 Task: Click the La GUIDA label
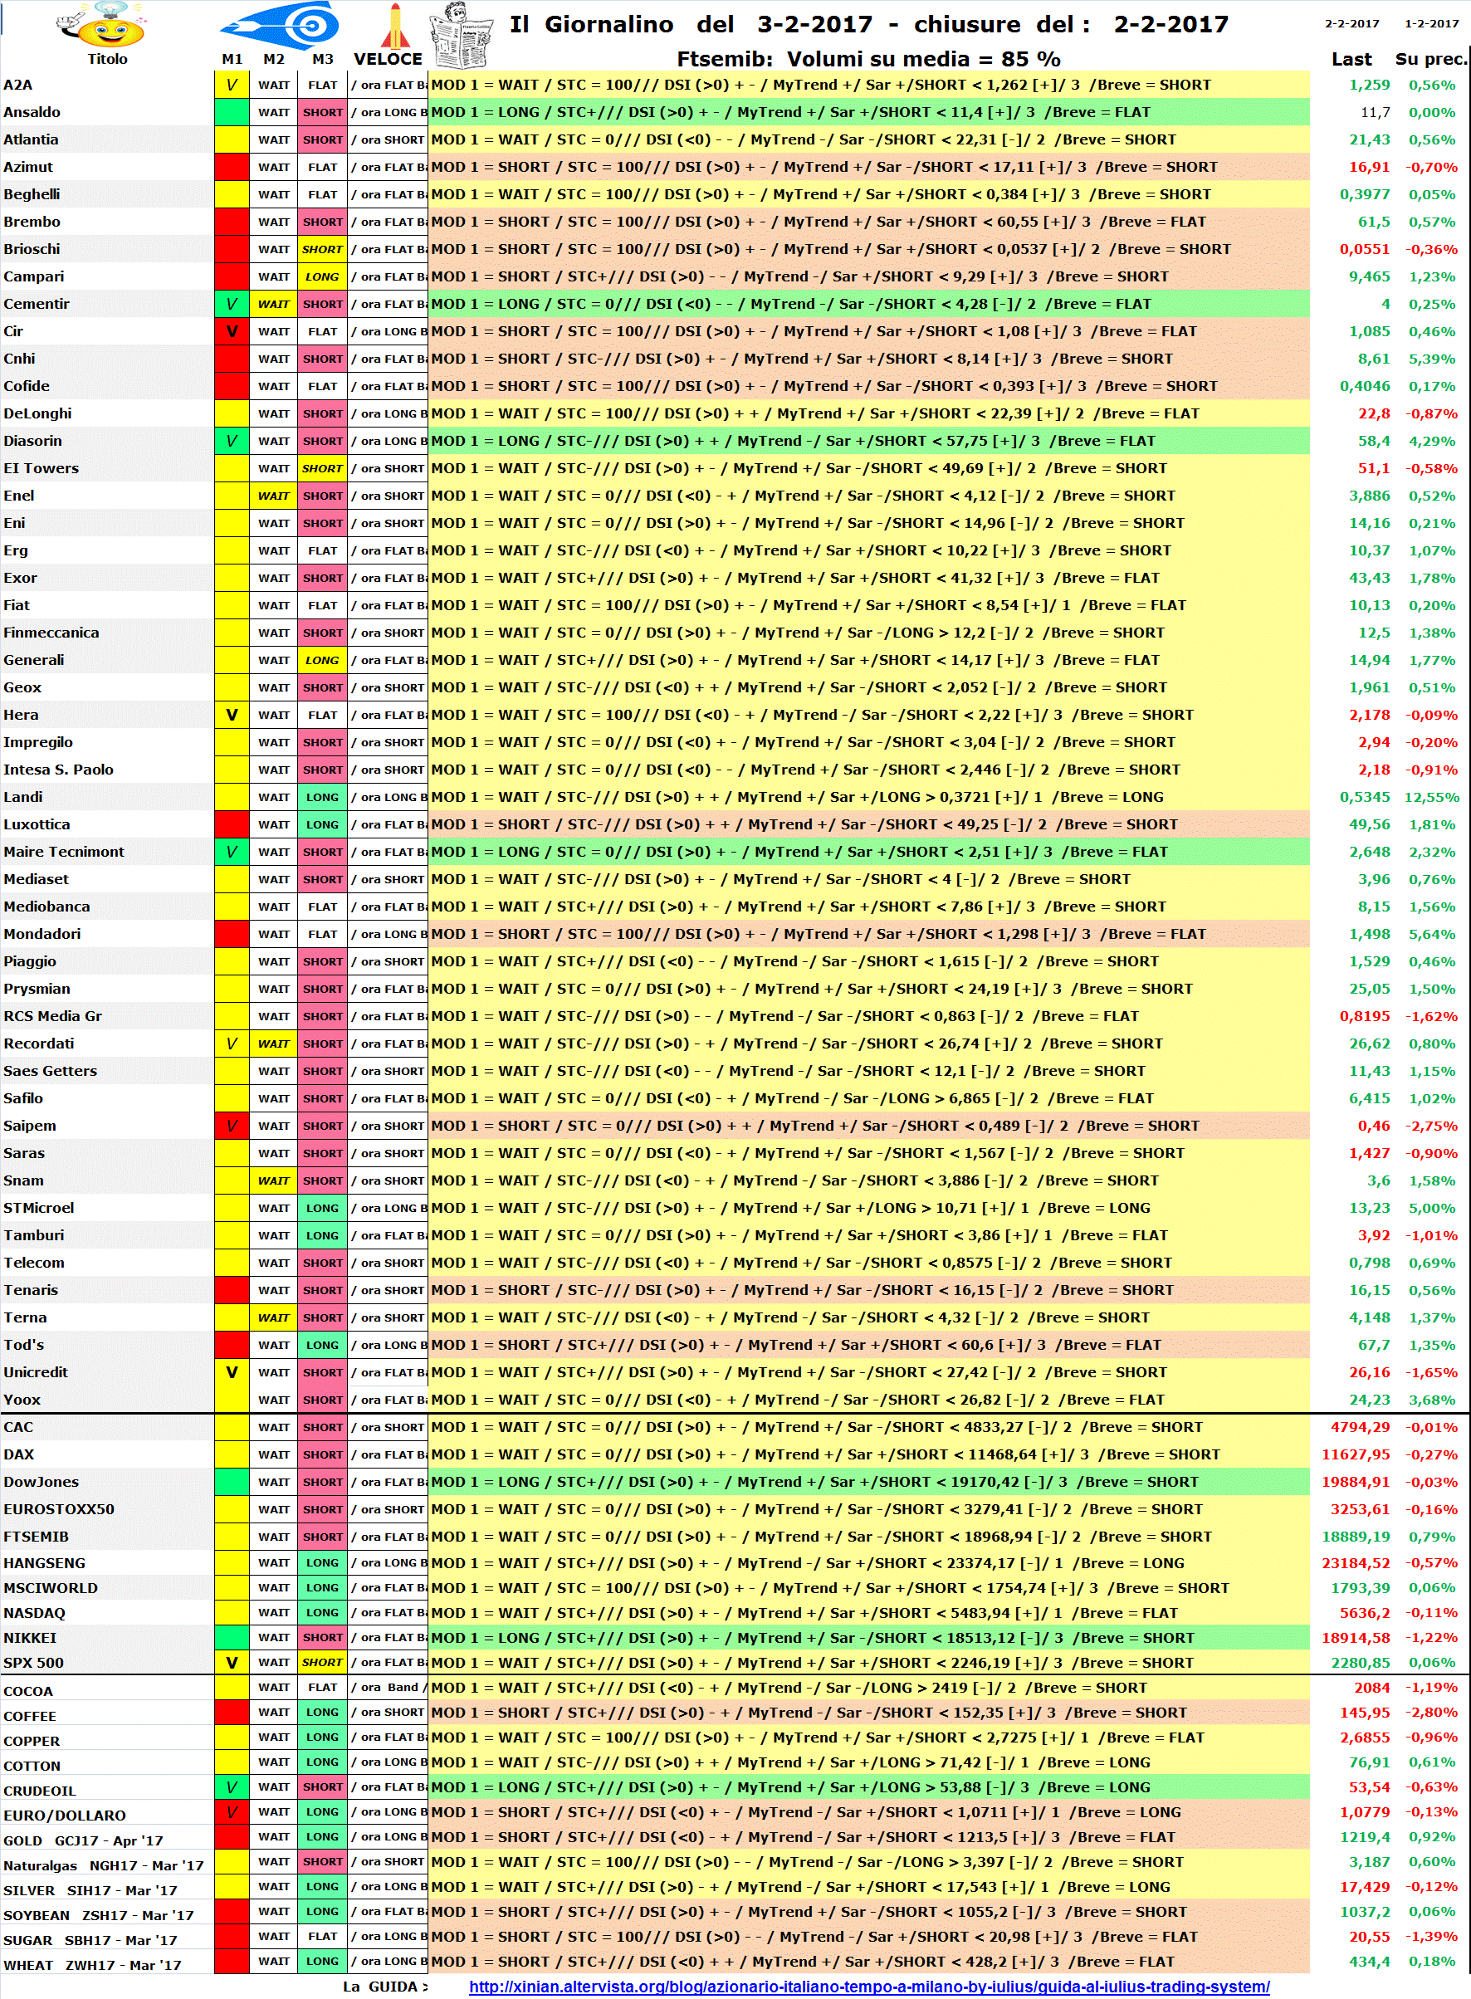click(384, 1986)
